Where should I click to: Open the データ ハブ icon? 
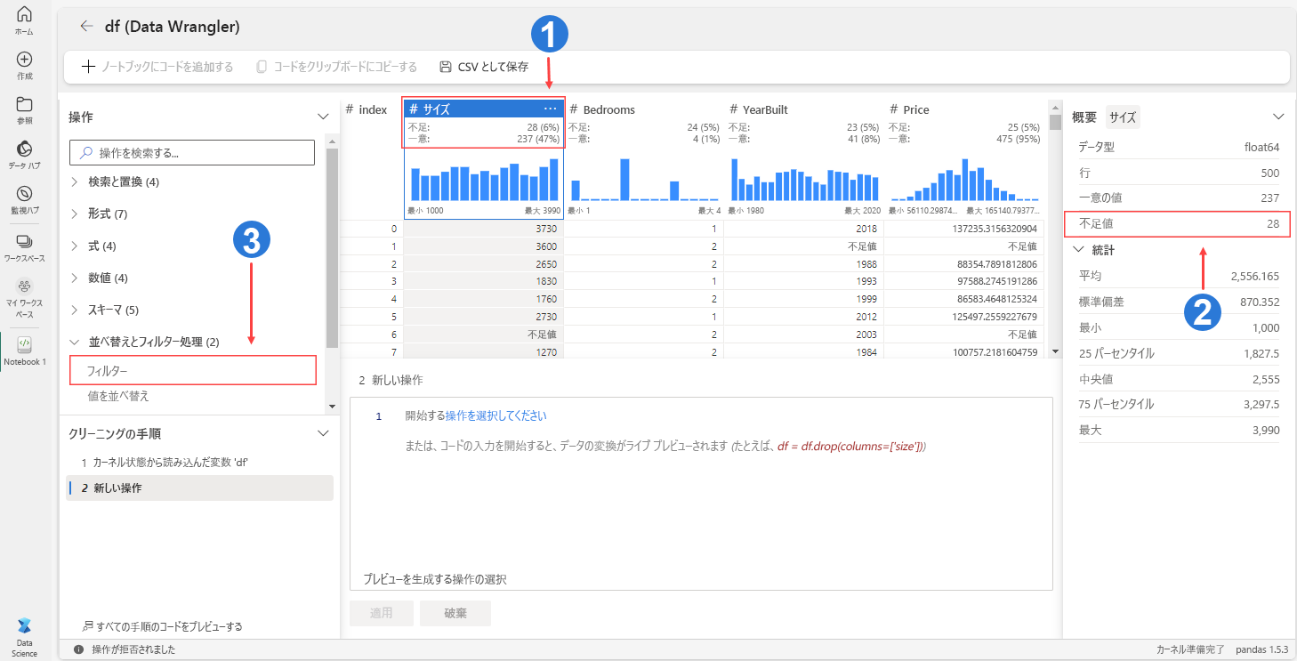(24, 151)
